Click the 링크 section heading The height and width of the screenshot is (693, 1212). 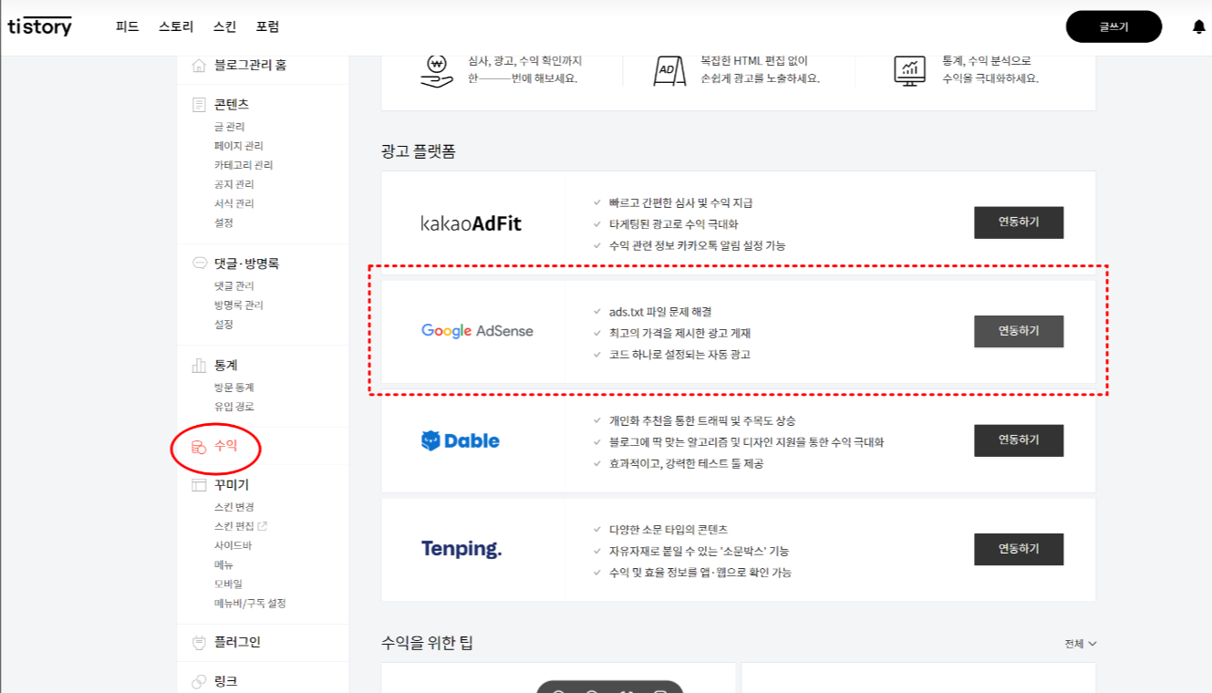(x=225, y=682)
